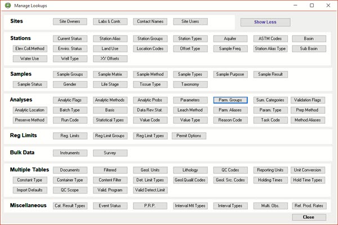338x225 pixels.
Task: Open Valid Detect.Limit lookup
Action: pyautogui.click(x=150, y=190)
